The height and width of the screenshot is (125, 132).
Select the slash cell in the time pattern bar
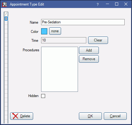(x=6, y=14)
